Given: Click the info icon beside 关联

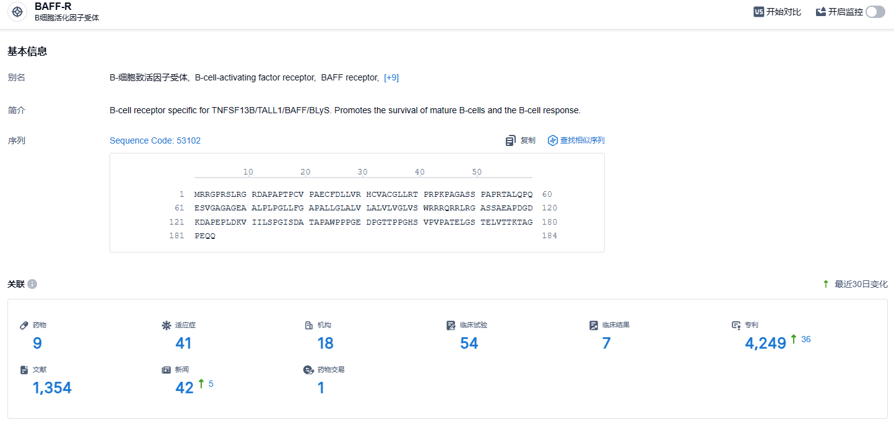Looking at the screenshot, I should click(32, 284).
